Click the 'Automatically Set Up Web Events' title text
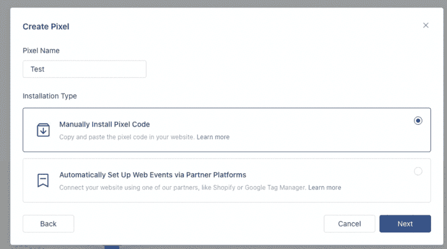 pyautogui.click(x=152, y=175)
